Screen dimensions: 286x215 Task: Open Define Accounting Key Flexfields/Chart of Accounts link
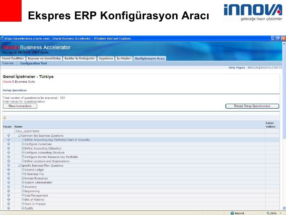pyautogui.click(x=57, y=140)
